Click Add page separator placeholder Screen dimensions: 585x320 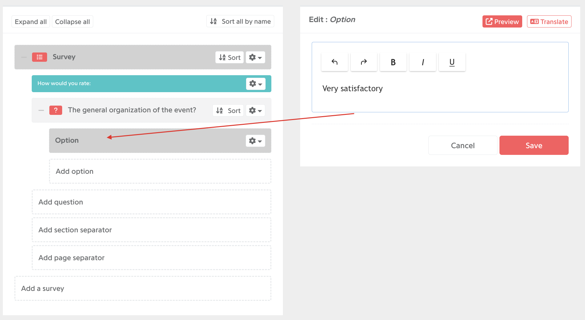[152, 258]
